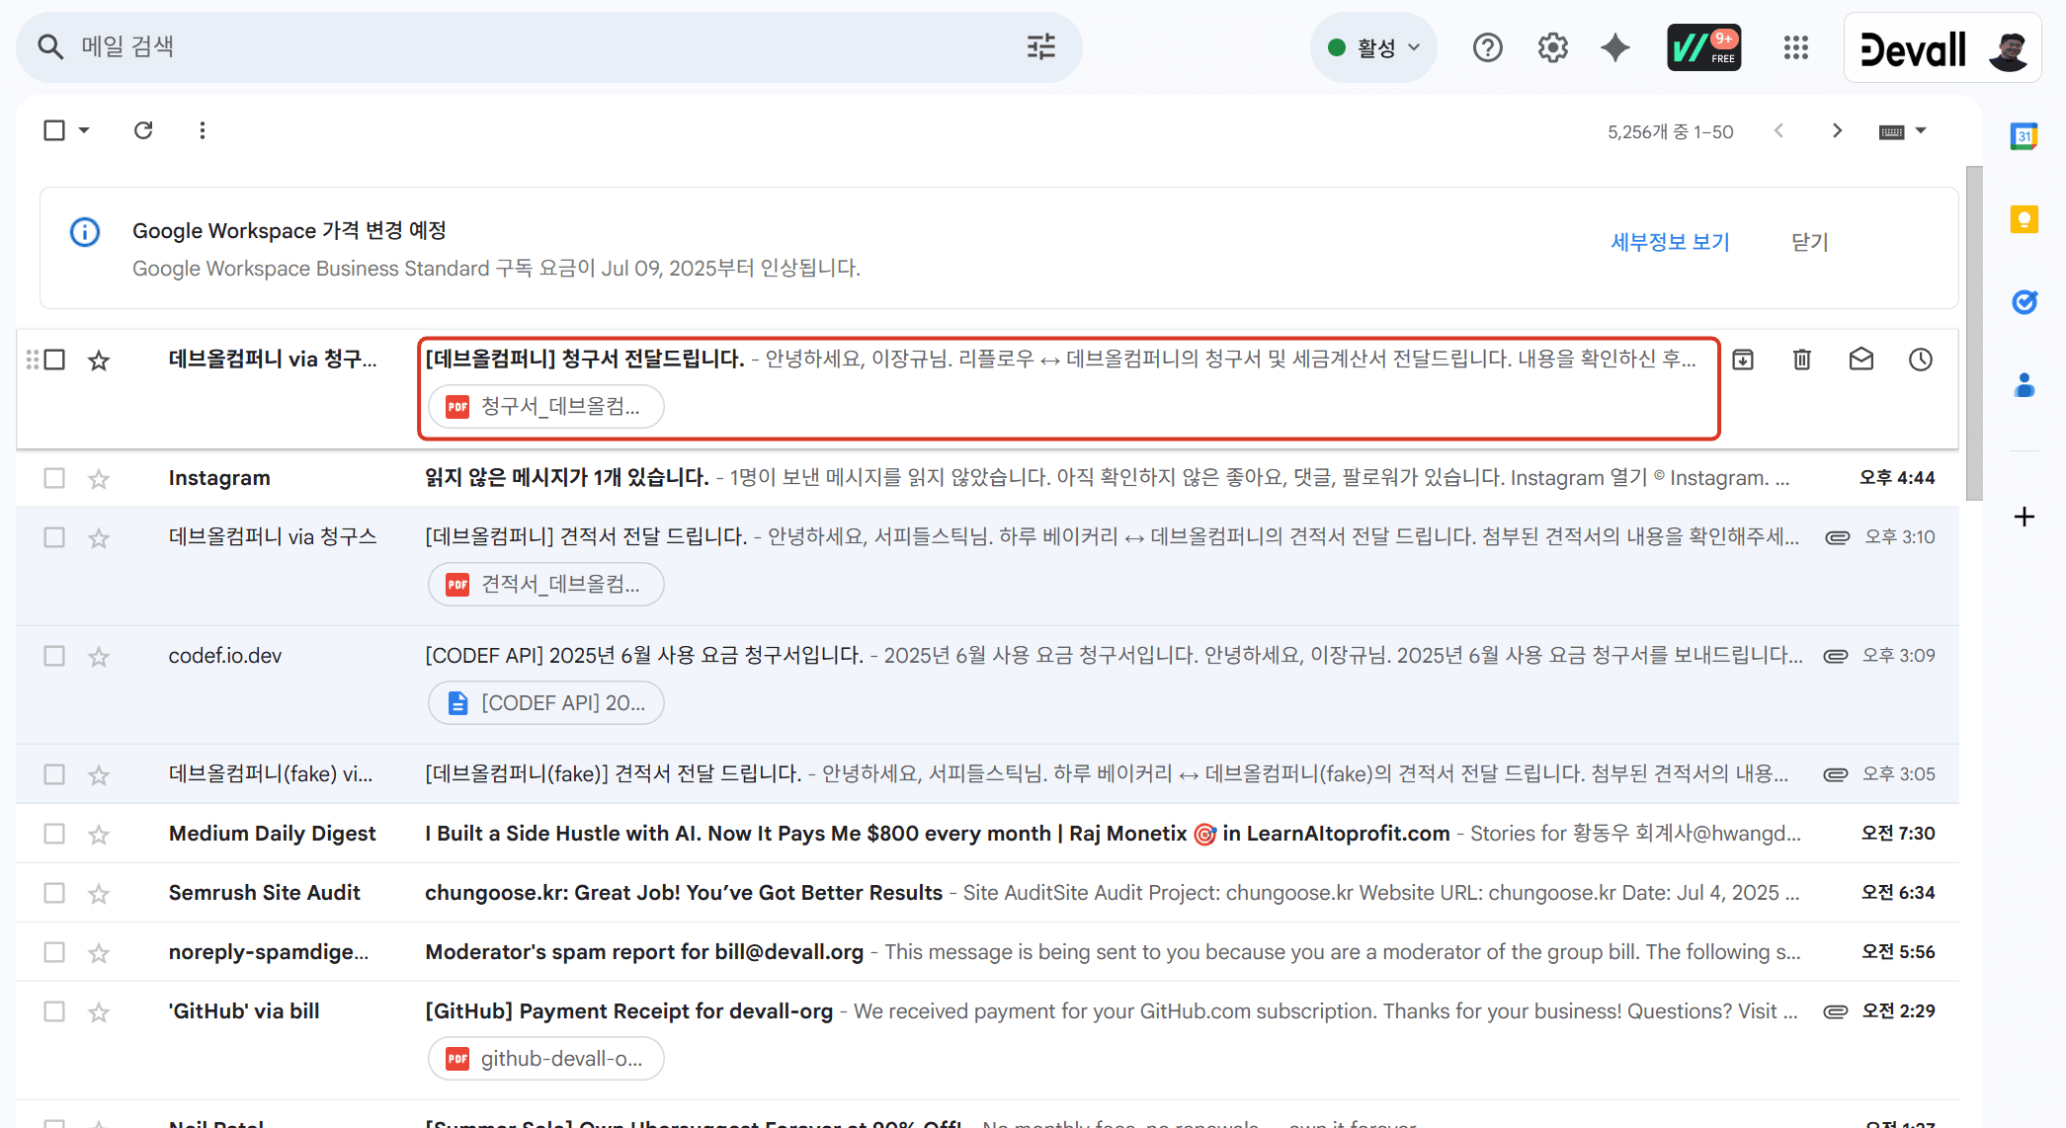This screenshot has width=2066, height=1128.
Task: Star the 데브올컴퍼니 청구서 email
Action: pyautogui.click(x=99, y=360)
